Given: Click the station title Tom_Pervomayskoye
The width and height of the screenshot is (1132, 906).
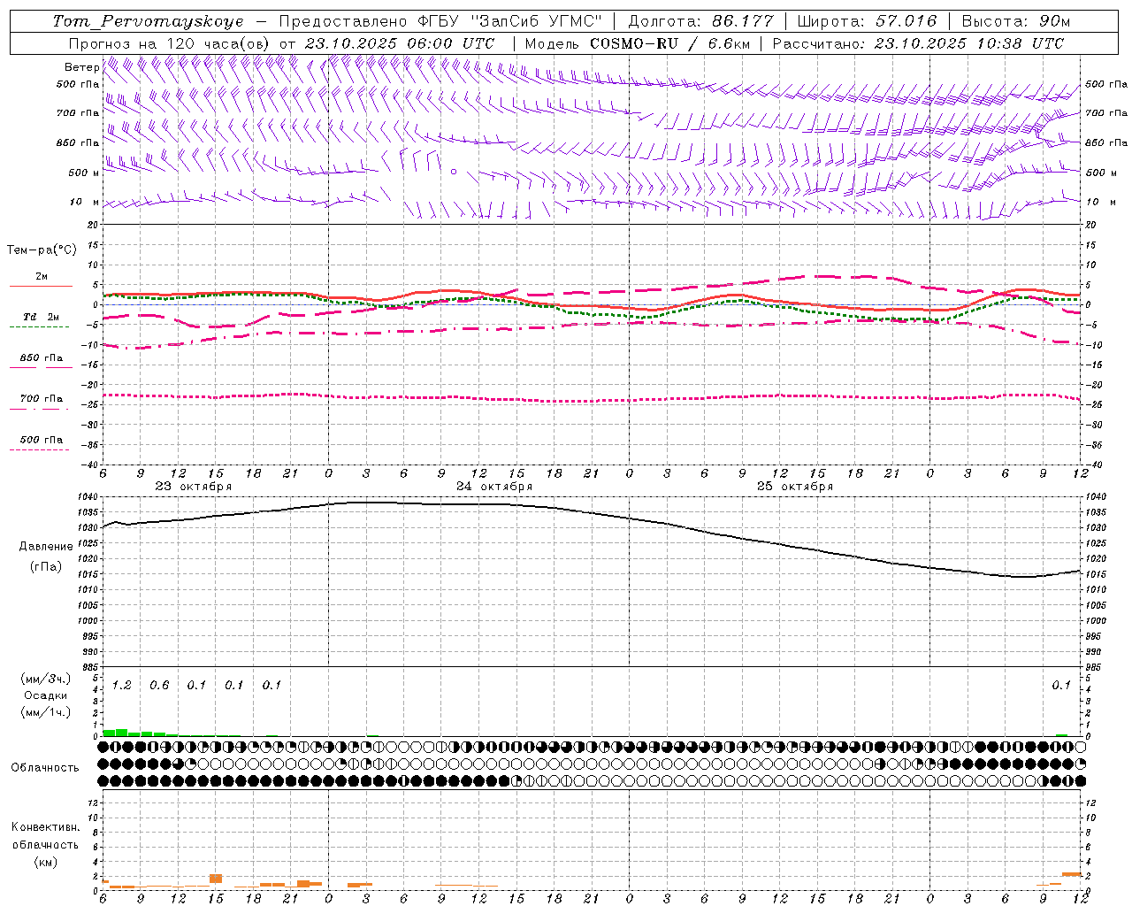Looking at the screenshot, I should [148, 21].
